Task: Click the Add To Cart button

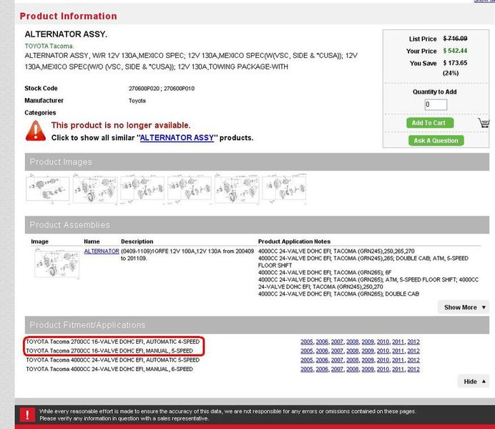Action: (430, 122)
